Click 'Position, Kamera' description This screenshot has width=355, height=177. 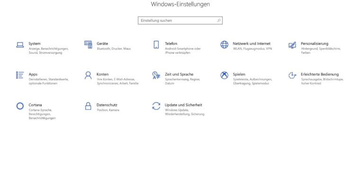(x=108, y=110)
